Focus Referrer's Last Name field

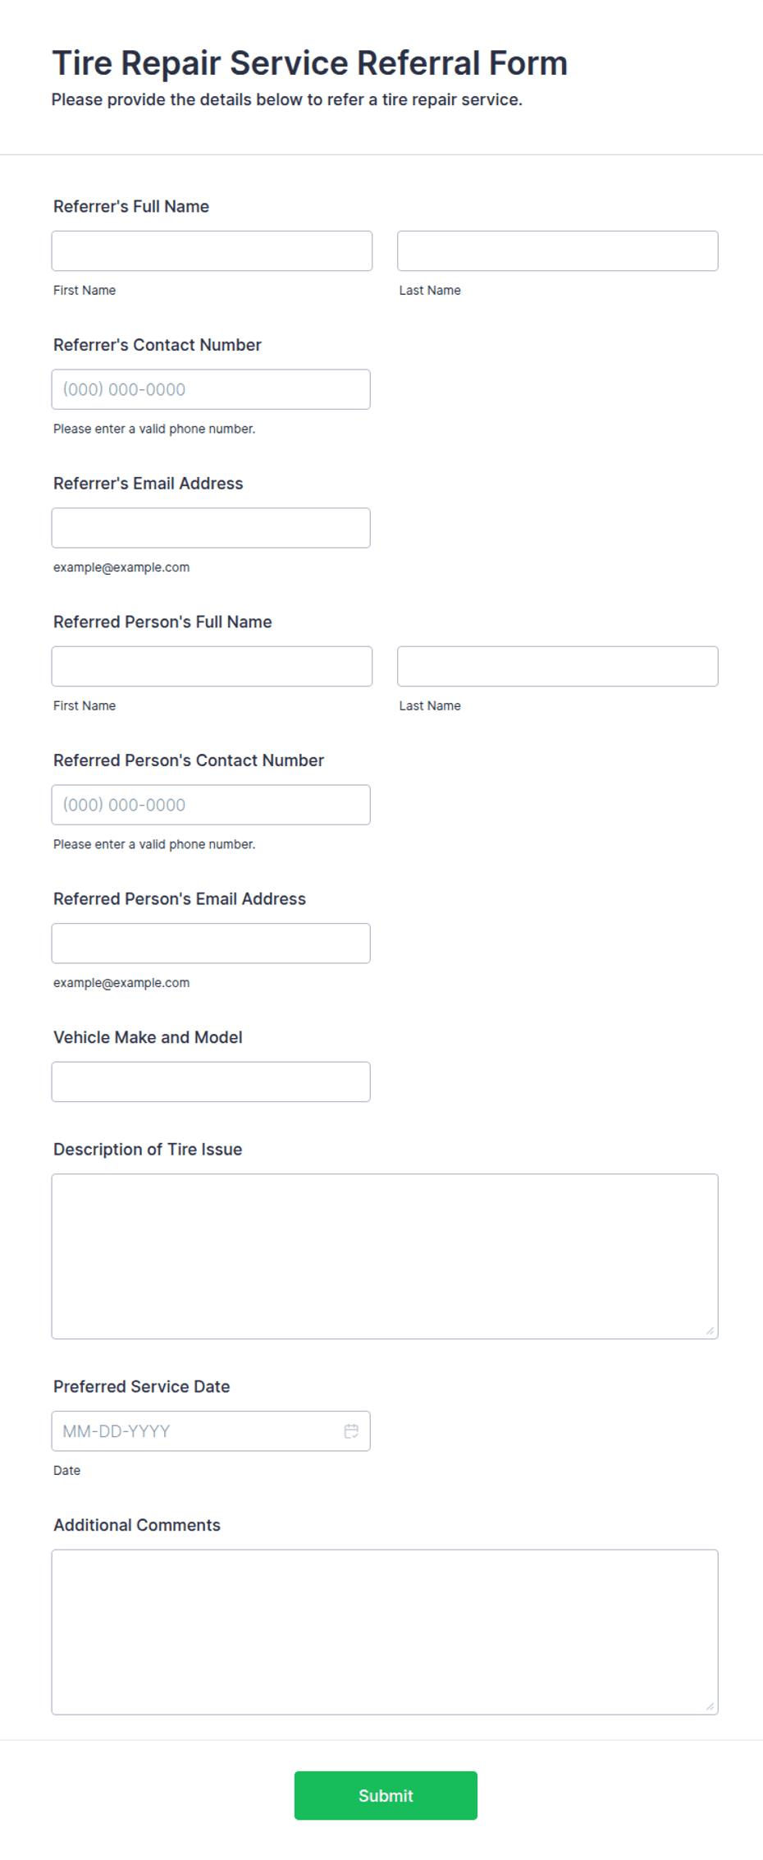tap(558, 250)
